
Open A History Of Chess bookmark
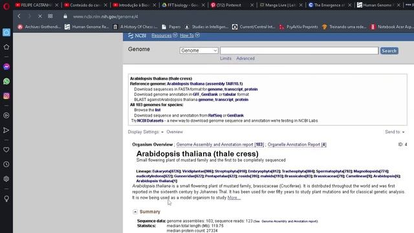(135, 27)
